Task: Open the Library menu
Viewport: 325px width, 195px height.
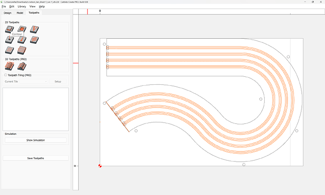Action: (x=22, y=7)
